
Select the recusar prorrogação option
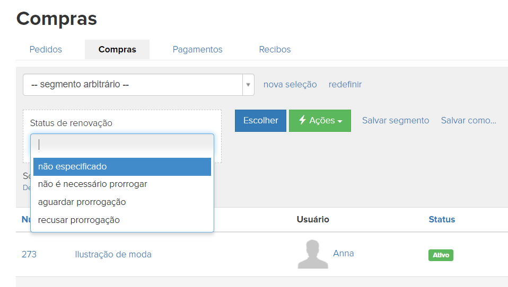coord(122,220)
